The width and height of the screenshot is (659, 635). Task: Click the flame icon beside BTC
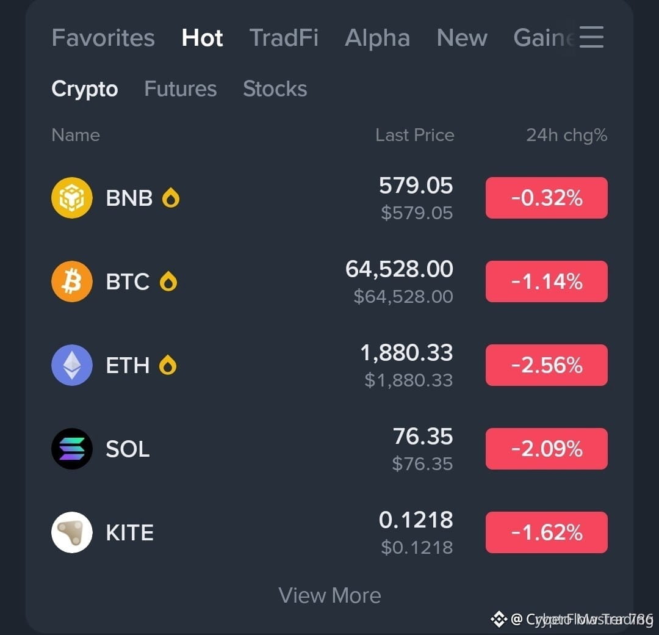(168, 281)
